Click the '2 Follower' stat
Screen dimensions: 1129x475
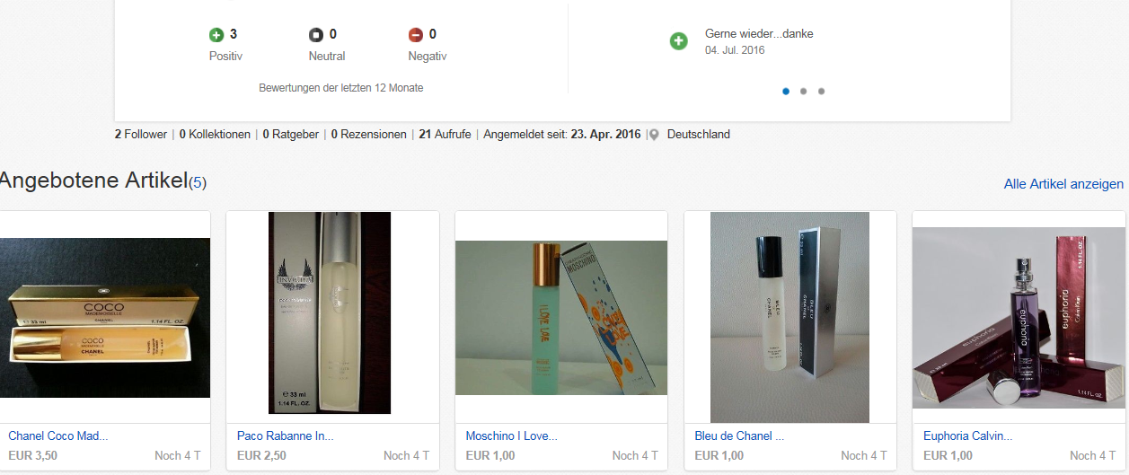[141, 135]
